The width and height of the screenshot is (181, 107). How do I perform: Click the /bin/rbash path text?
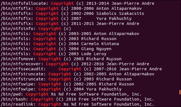pos(14,99)
